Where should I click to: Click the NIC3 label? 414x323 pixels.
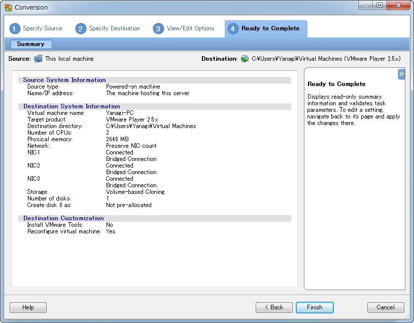pyautogui.click(x=33, y=179)
